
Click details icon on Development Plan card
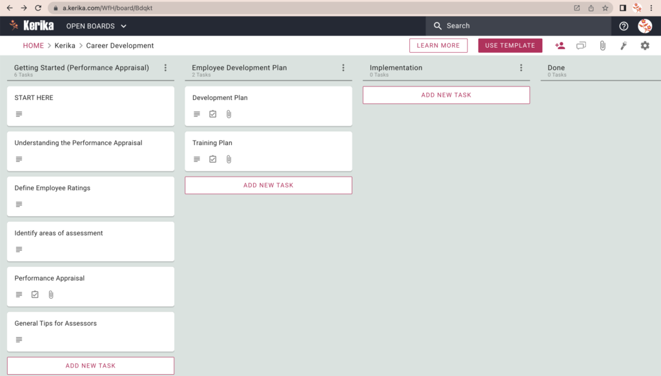tap(197, 114)
